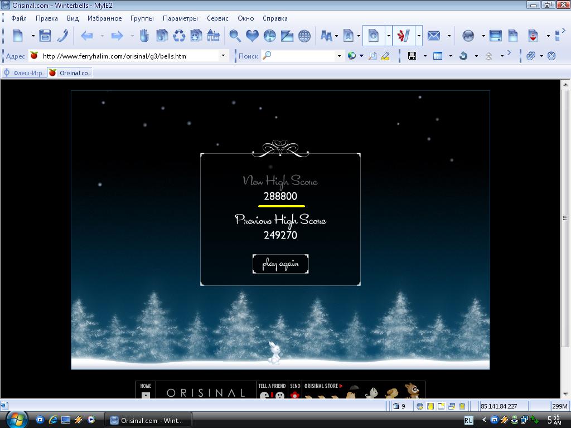This screenshot has height=428, width=571.
Task: Toggle the highlighted document-disc toolbar button
Action: (374, 36)
